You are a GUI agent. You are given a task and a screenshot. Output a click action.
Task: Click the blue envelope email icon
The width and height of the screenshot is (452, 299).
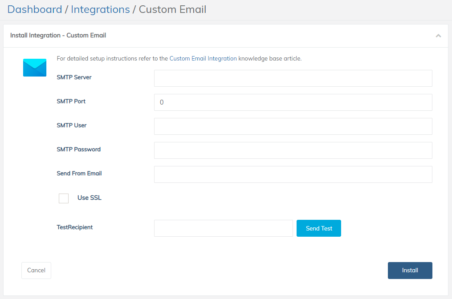pos(35,68)
